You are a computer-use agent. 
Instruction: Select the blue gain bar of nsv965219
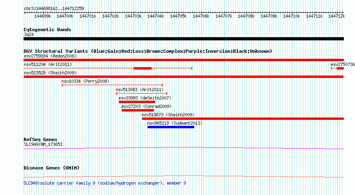(171, 127)
